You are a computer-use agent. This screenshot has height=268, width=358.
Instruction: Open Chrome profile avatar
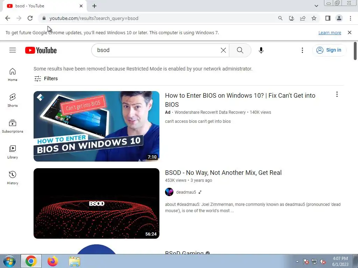339,18
